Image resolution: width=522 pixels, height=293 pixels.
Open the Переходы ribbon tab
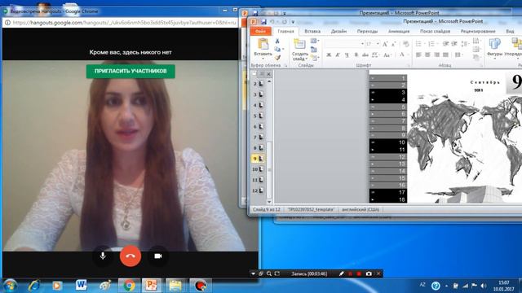(x=367, y=31)
